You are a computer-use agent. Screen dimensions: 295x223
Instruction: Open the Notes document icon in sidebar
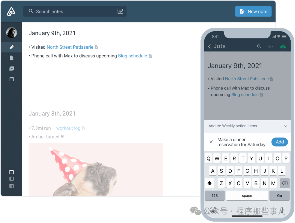11,58
